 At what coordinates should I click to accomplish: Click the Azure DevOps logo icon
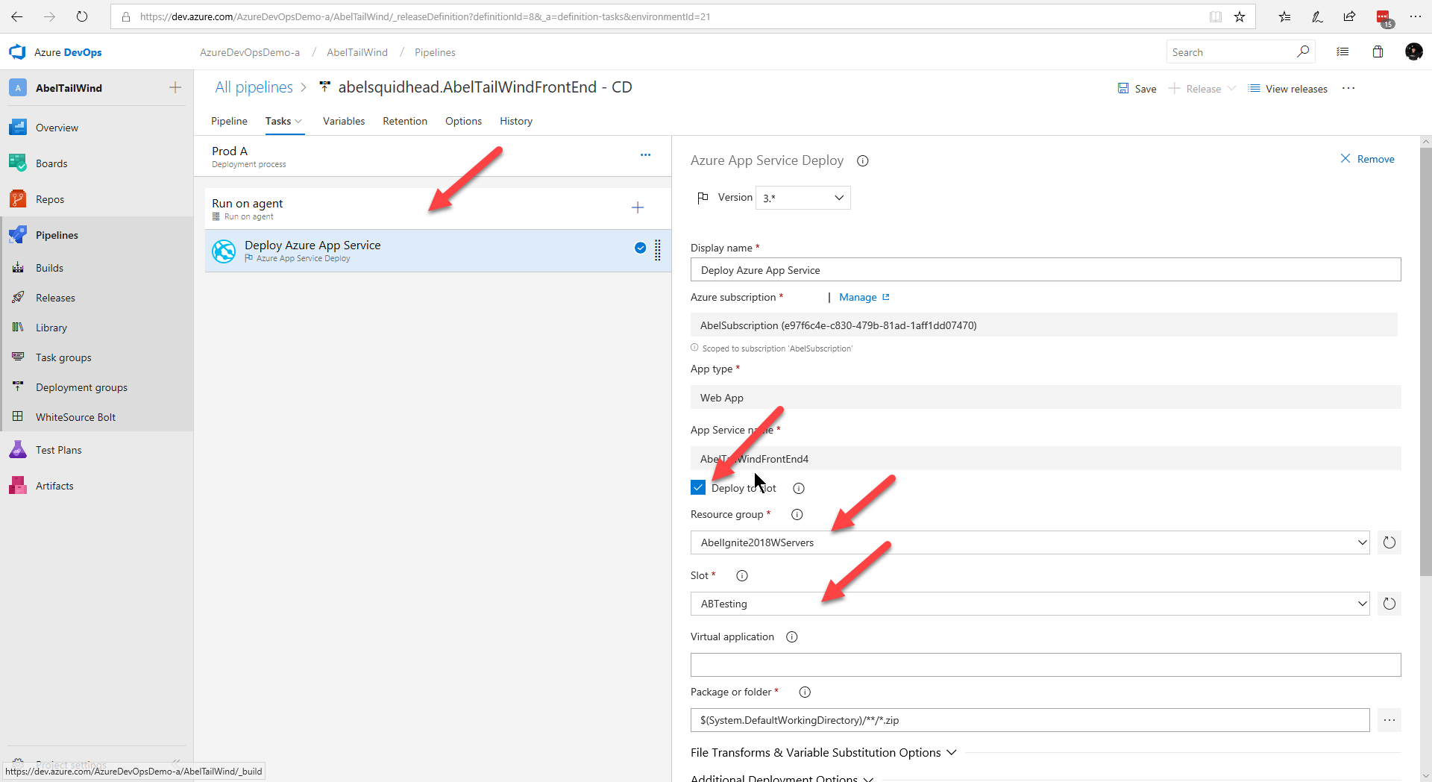17,52
